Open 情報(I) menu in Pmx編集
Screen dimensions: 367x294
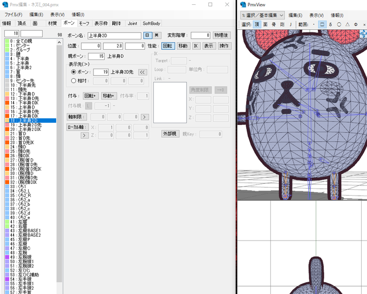point(78,15)
